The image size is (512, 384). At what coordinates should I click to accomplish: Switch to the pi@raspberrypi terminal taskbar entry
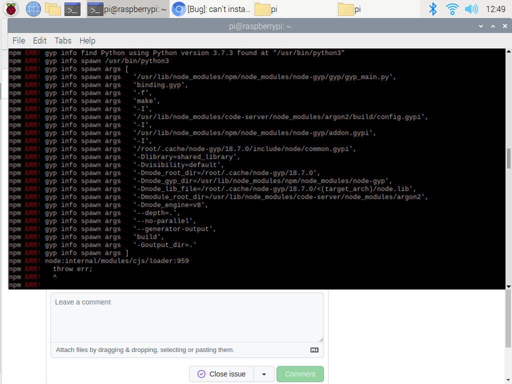pos(127,9)
